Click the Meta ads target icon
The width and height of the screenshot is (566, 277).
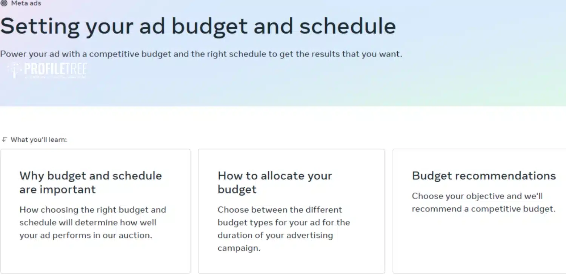point(4,3)
